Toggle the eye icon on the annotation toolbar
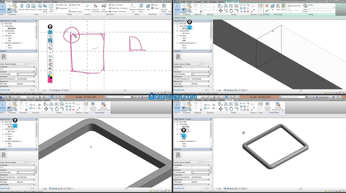The width and height of the screenshot is (346, 193). point(50,32)
